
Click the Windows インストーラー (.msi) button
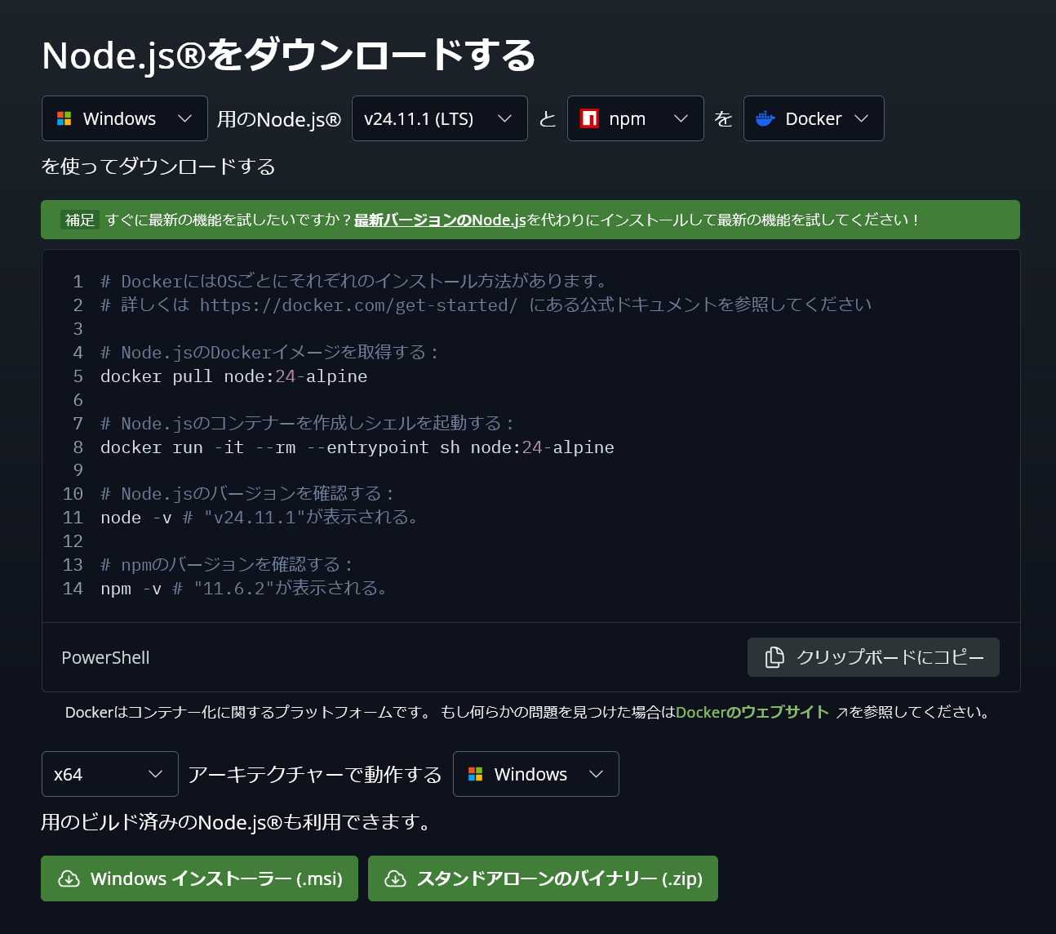[x=199, y=878]
